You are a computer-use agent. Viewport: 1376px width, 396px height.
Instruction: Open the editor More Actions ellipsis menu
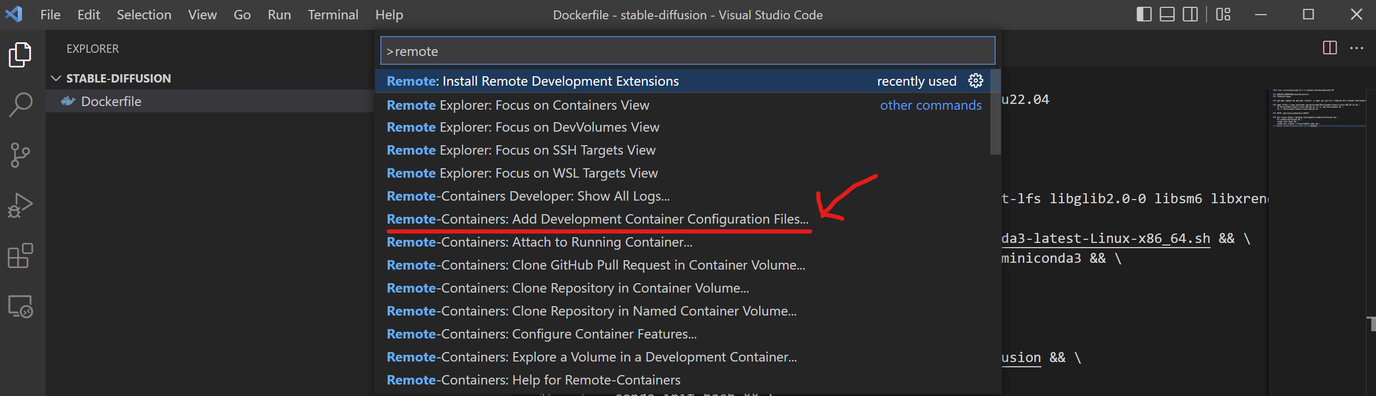pos(1356,48)
